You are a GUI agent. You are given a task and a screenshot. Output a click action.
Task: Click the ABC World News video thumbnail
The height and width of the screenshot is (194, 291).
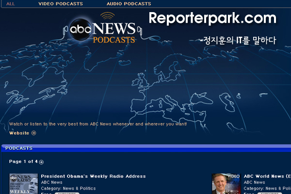(226, 184)
